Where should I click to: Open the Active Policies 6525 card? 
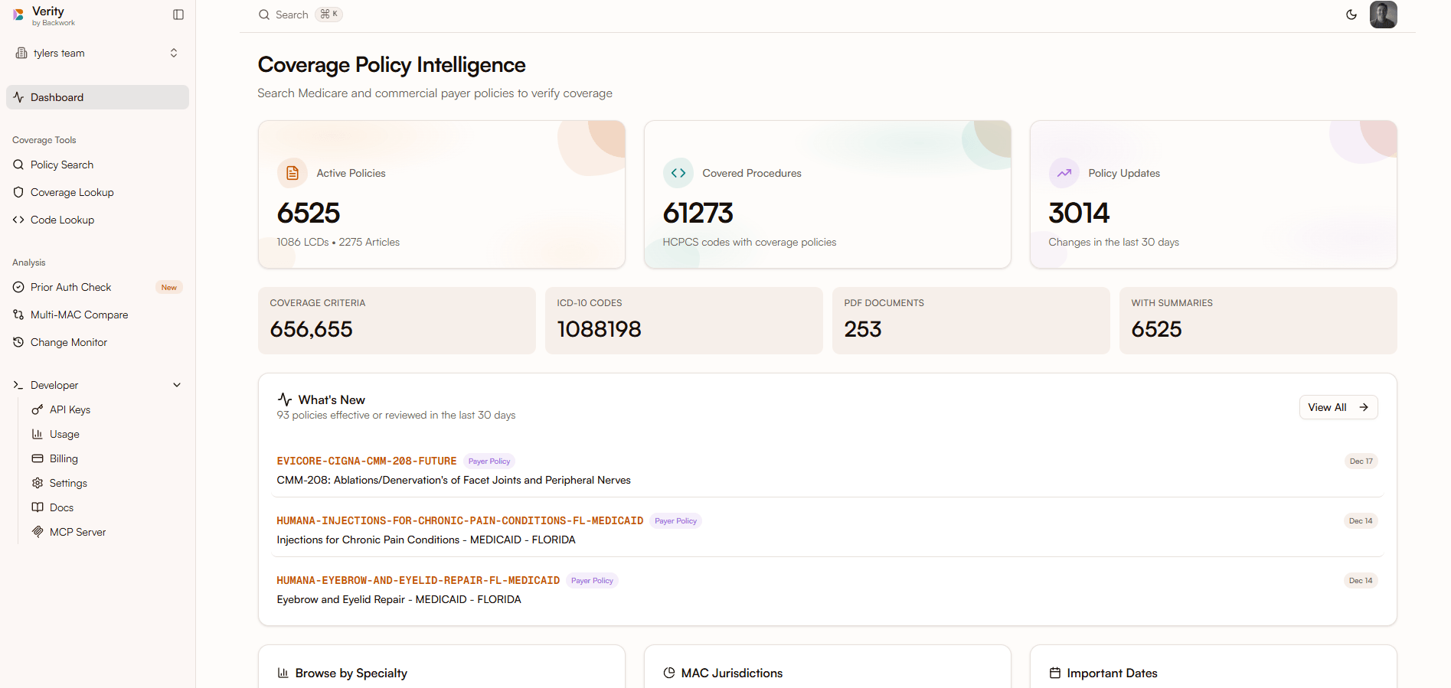pyautogui.click(x=442, y=194)
